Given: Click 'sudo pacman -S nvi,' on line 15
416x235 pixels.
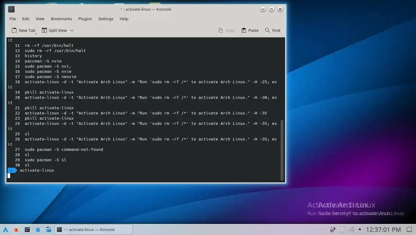Looking at the screenshot, I should point(48,66).
